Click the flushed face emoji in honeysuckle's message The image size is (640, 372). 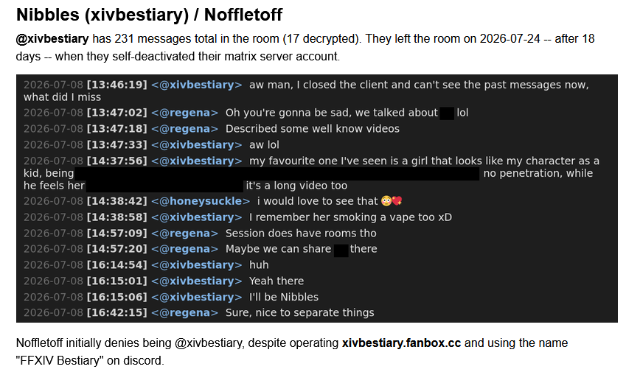pyautogui.click(x=386, y=201)
